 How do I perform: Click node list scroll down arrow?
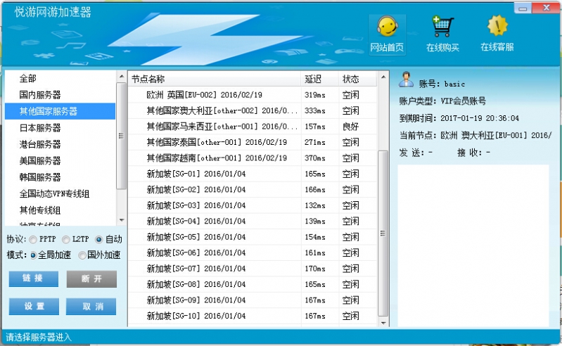(383, 323)
